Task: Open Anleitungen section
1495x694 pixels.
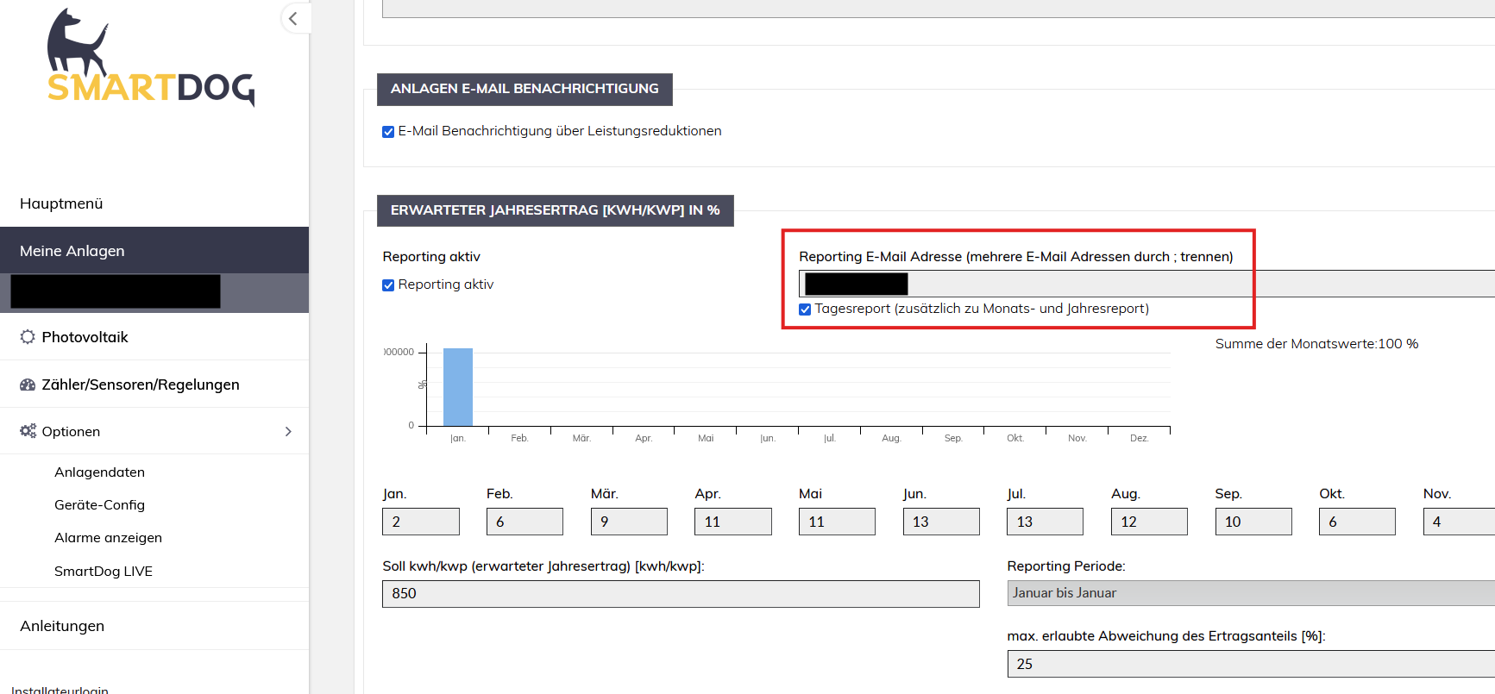Action: pyautogui.click(x=62, y=626)
